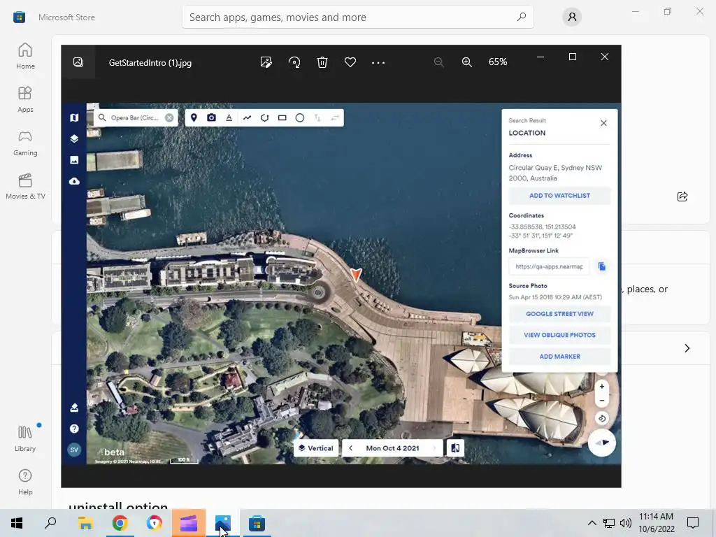Add image to favorites with heart
The image size is (716, 537).
pyautogui.click(x=350, y=62)
